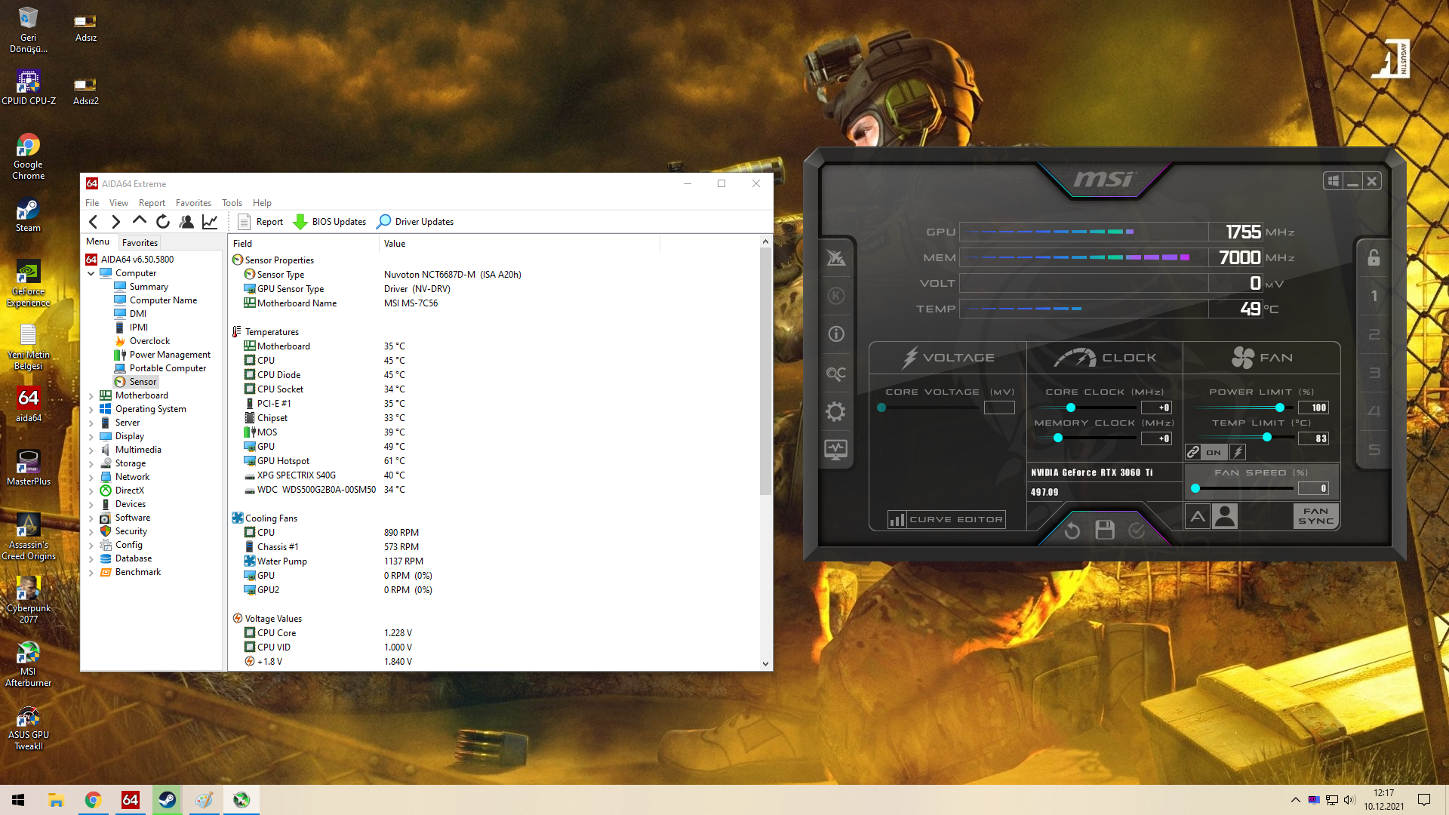The image size is (1449, 815).
Task: Switch to the Favorites tab
Action: point(140,242)
